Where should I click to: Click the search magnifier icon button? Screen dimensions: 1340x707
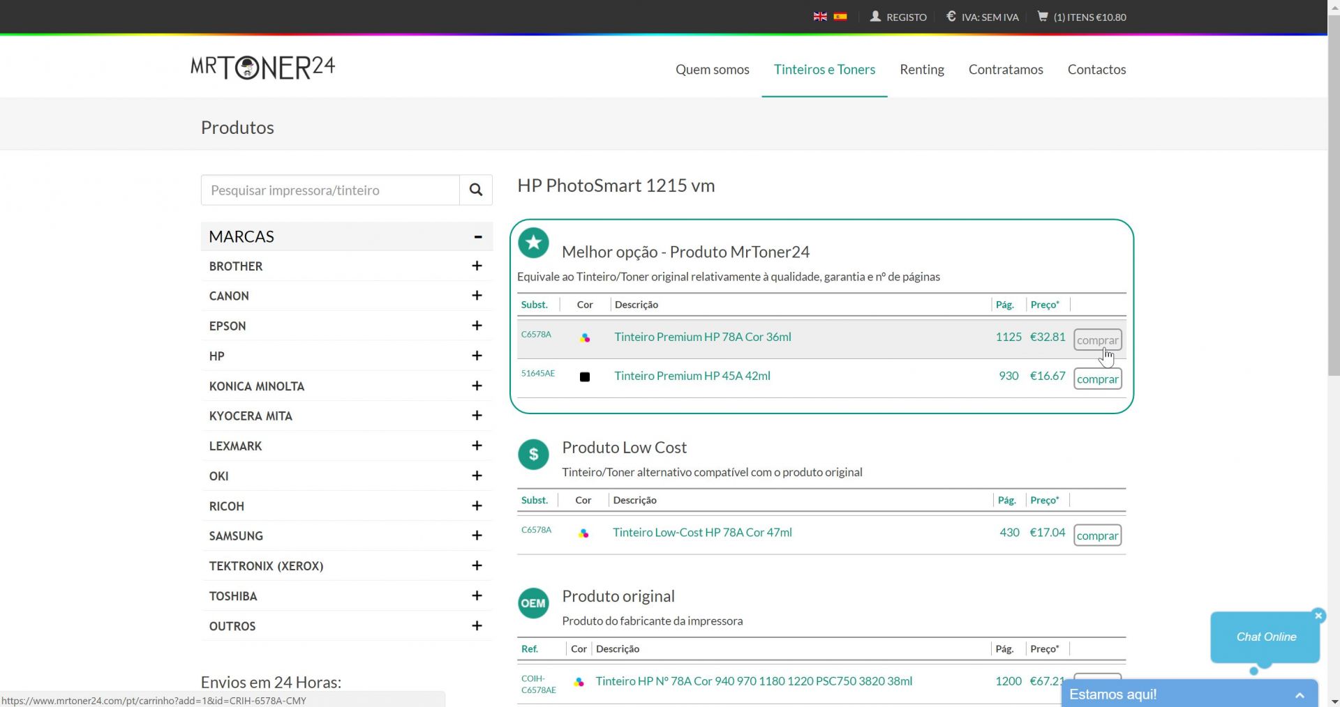coord(475,190)
